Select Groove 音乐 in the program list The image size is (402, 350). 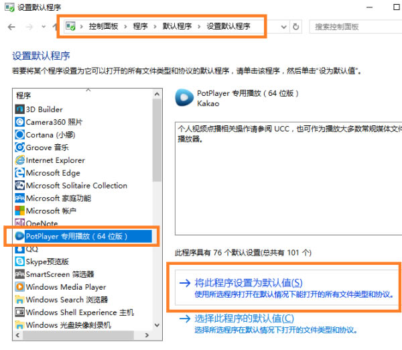(48, 148)
